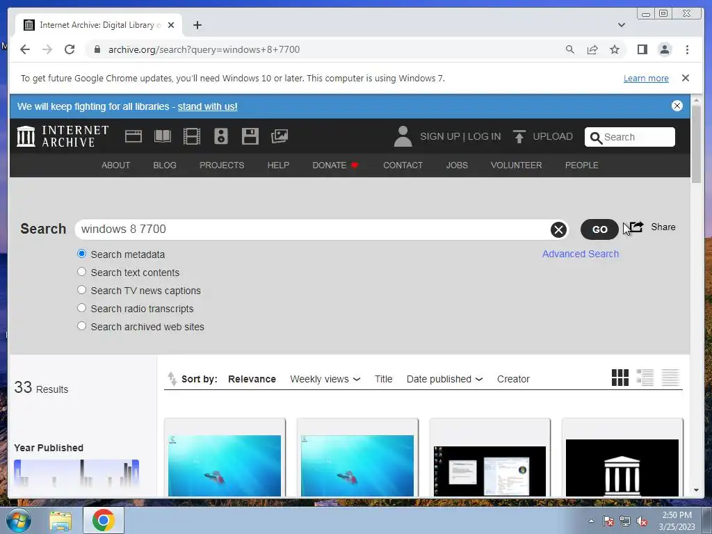Dismiss the blue libraries banner
Image resolution: width=712 pixels, height=534 pixels.
[677, 106]
